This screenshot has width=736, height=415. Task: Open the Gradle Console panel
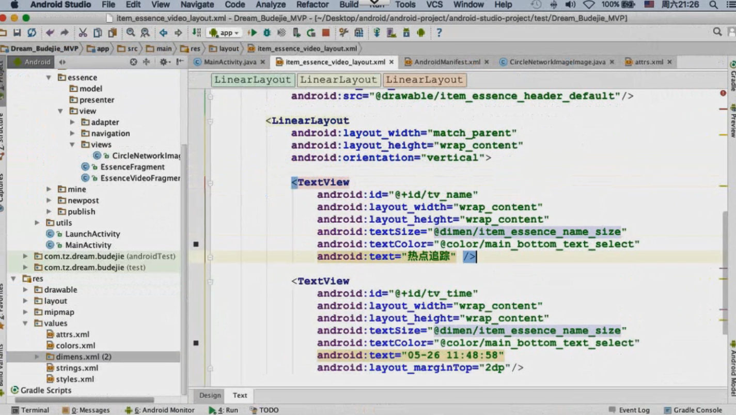click(x=693, y=410)
